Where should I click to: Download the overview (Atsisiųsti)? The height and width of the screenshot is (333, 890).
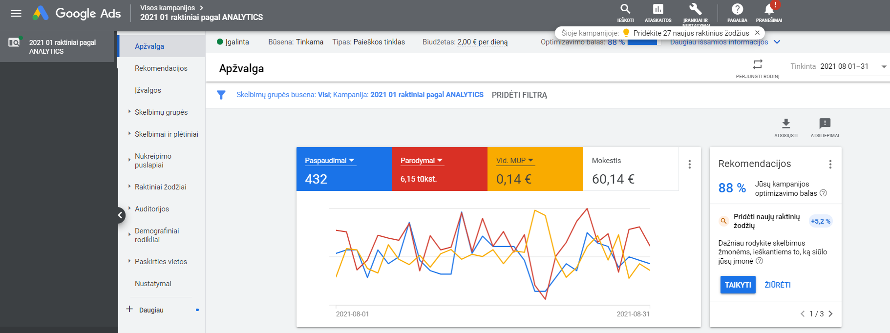tap(786, 127)
